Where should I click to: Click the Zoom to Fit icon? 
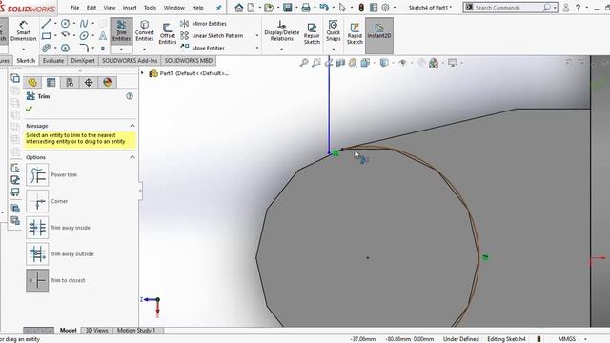click(x=304, y=63)
